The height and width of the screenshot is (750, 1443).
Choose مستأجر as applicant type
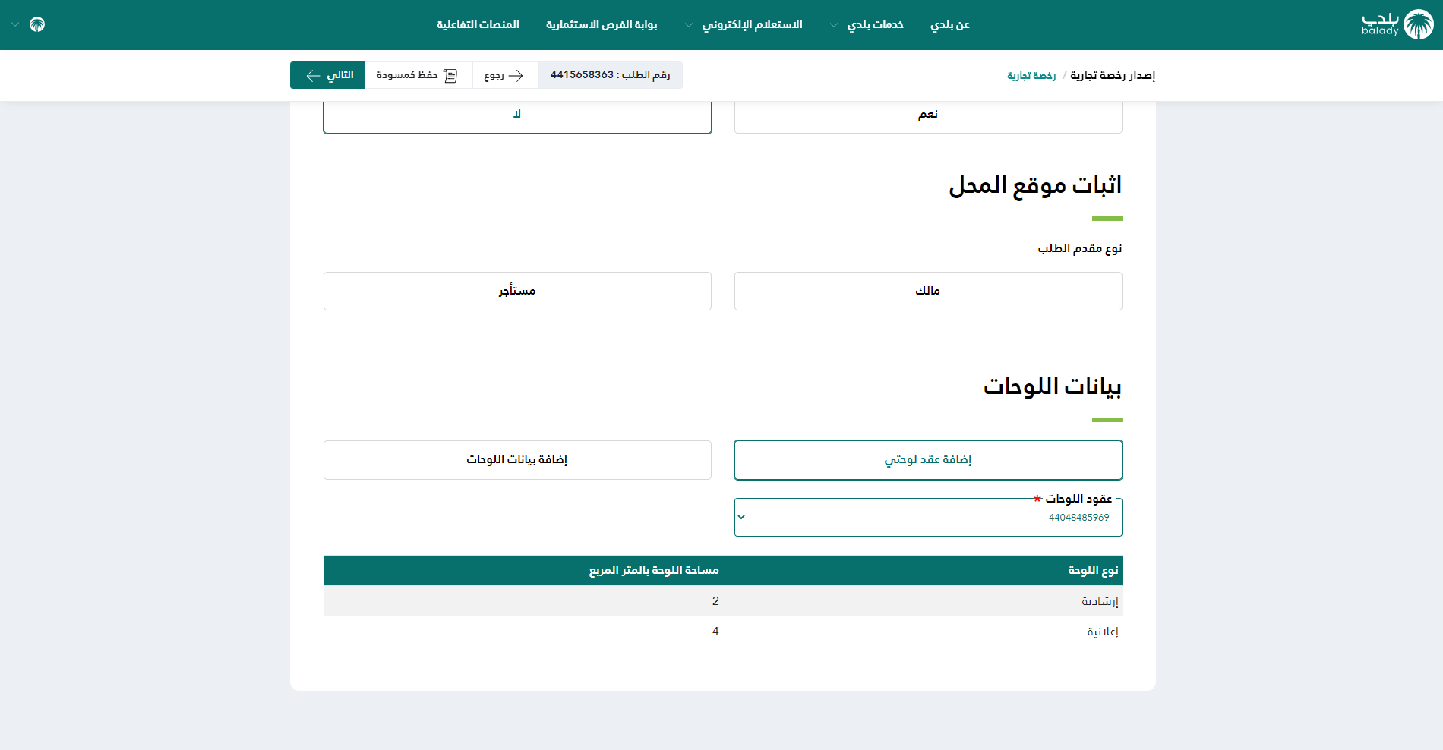pyautogui.click(x=517, y=291)
